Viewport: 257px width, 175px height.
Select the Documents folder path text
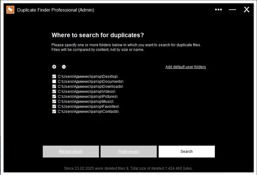(x=91, y=81)
